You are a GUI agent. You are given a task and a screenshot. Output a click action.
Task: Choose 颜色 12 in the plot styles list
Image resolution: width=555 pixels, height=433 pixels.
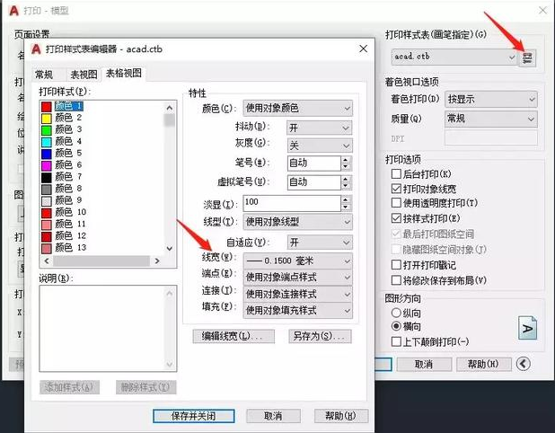point(70,235)
